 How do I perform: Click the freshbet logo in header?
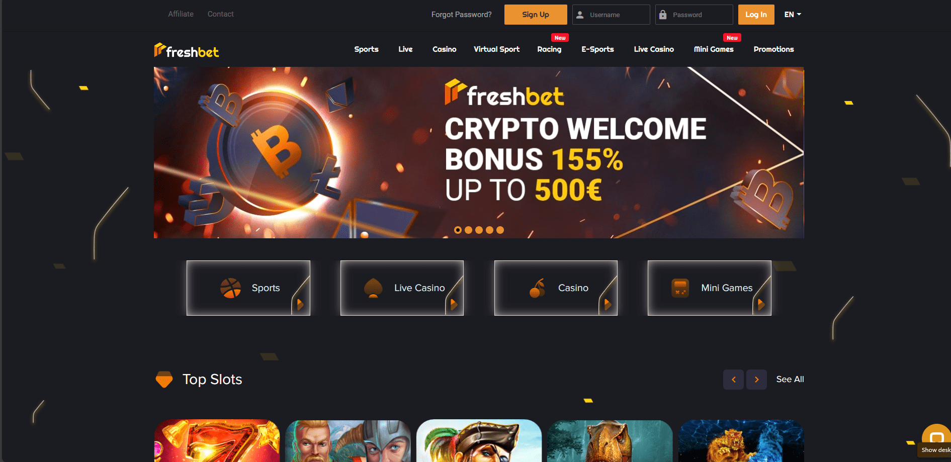[186, 50]
